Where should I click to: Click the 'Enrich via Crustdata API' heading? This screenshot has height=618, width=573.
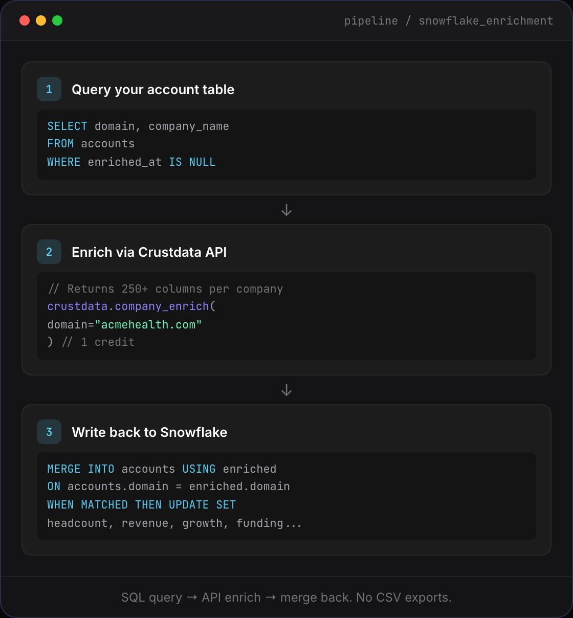149,252
